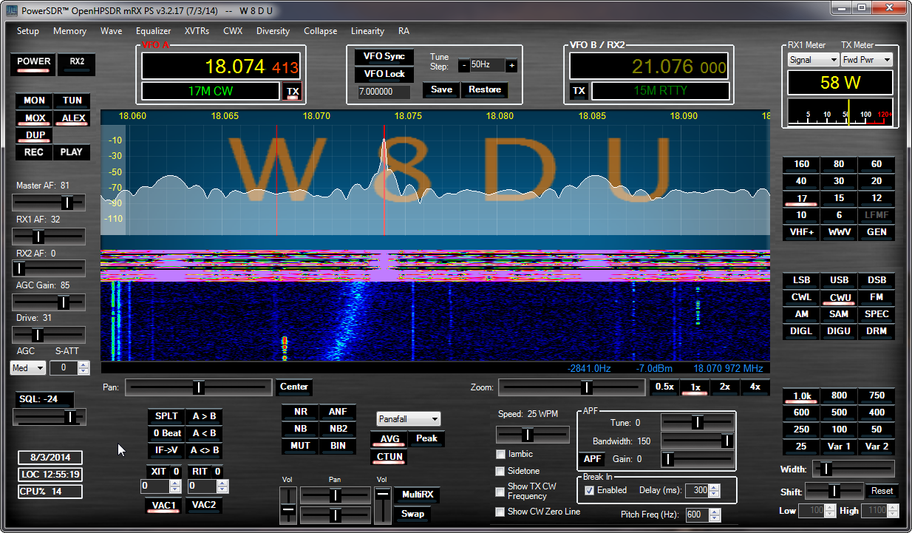Click the VFO Sync button
The image size is (912, 533).
tap(384, 57)
